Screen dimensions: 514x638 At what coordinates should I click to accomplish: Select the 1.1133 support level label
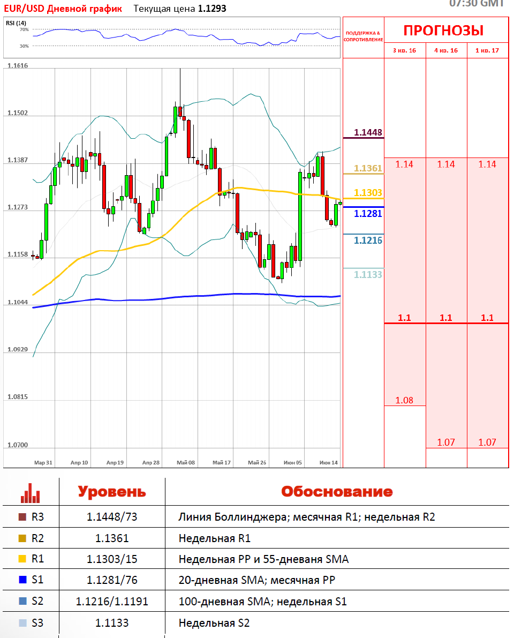pyautogui.click(x=368, y=275)
